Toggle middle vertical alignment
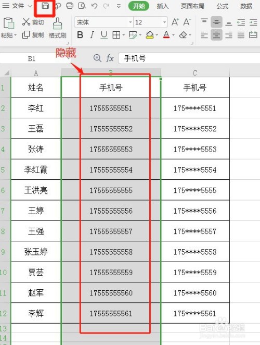 click(x=216, y=22)
